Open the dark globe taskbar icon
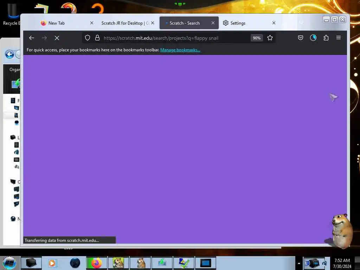360x270 pixels. 75,263
